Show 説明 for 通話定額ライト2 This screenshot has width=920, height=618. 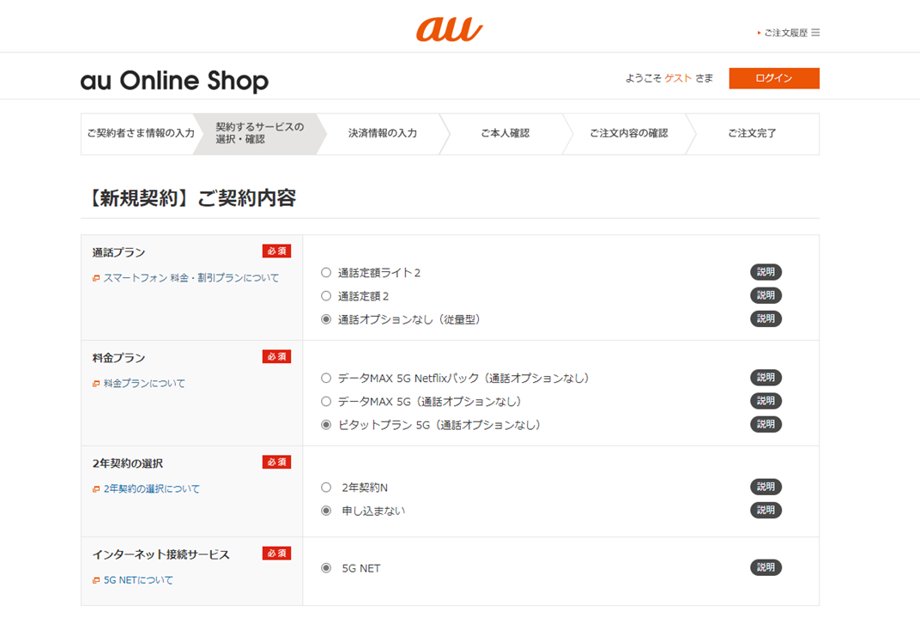766,272
